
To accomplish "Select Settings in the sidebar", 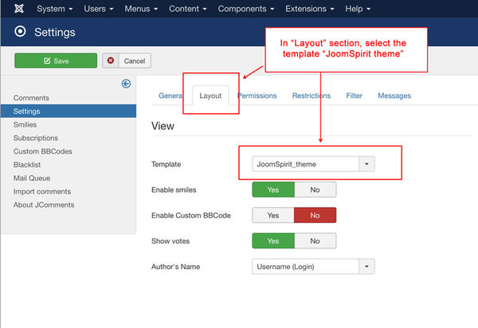I will (x=69, y=111).
